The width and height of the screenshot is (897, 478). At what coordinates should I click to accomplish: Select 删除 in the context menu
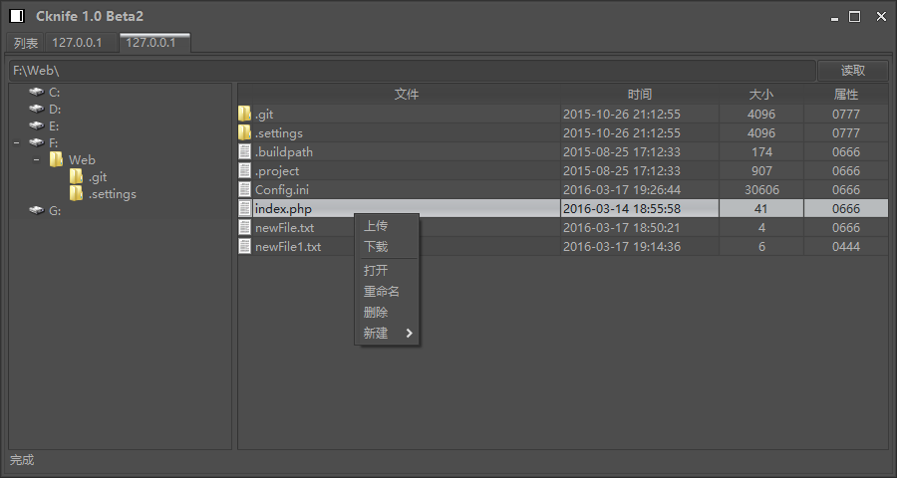[376, 313]
